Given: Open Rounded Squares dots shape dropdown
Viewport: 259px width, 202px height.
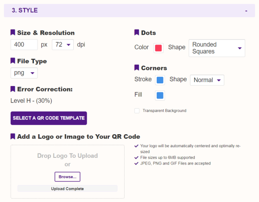Looking at the screenshot, I should pos(217,48).
